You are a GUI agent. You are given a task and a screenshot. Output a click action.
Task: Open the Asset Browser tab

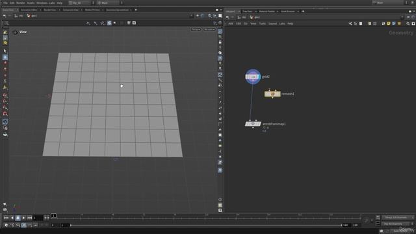tap(287, 12)
